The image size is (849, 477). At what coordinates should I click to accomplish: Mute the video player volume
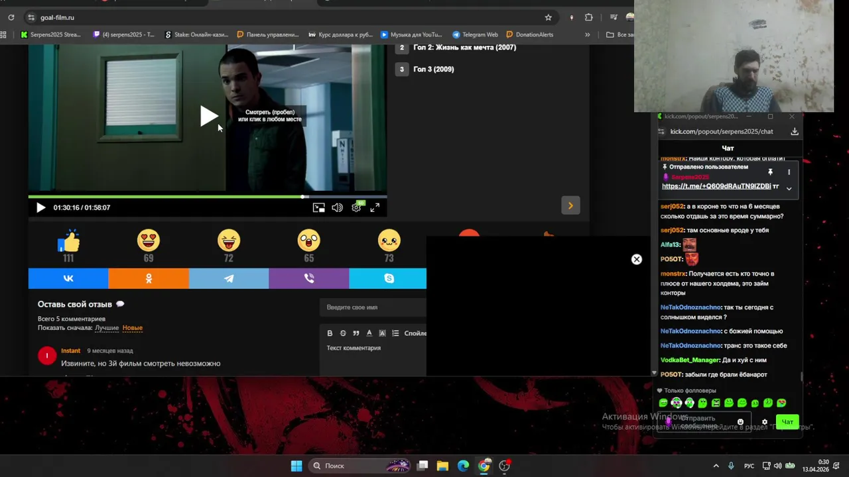click(337, 207)
